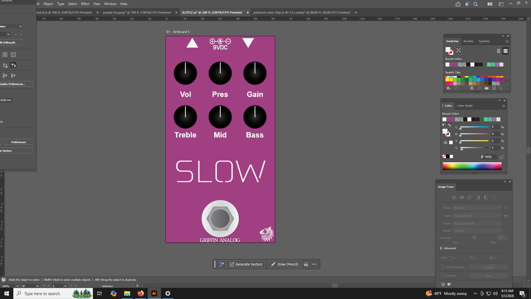This screenshot has width=531, height=299.
Task: Open the Color panel menu
Action: 504,106
